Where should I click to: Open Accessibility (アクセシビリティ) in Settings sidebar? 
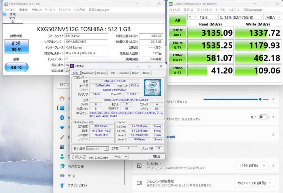click(x=74, y=185)
